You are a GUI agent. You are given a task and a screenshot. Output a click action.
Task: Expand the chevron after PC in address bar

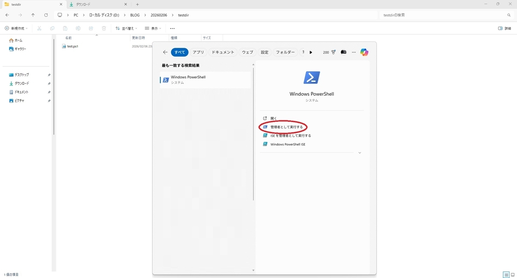click(x=83, y=15)
